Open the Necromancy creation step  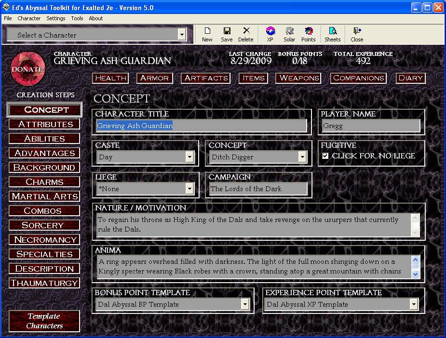click(44, 239)
